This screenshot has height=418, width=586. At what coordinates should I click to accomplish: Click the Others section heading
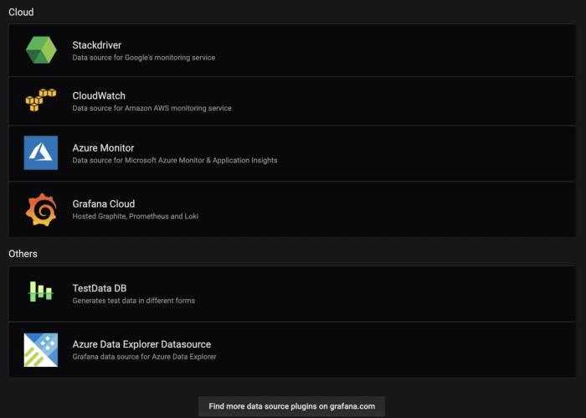[23, 254]
